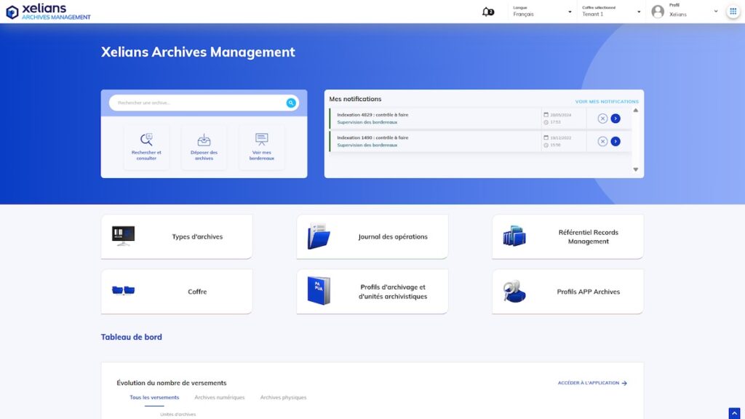Open Déposer des archives shortcut
Image resolution: width=745 pixels, height=419 pixels.
coord(204,147)
